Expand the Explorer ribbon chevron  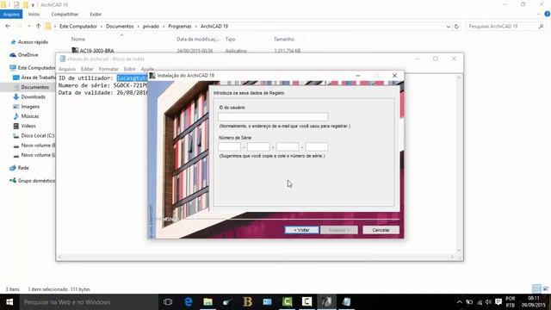tap(539, 14)
